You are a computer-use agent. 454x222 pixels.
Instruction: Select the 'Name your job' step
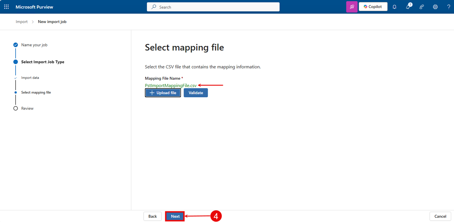34,45
